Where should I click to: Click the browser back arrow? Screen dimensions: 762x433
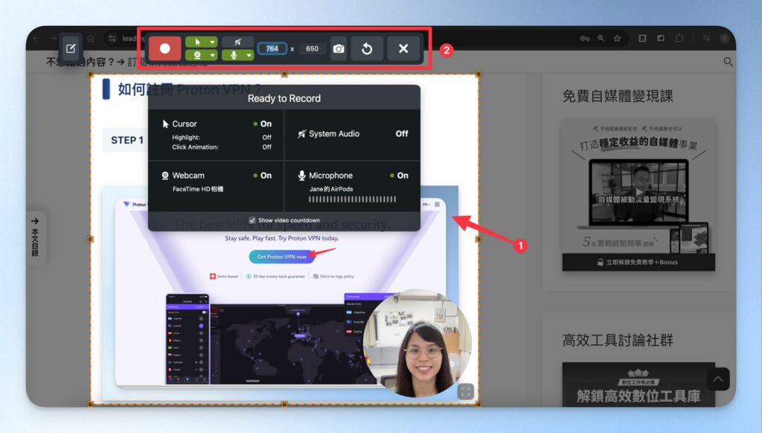pyautogui.click(x=36, y=38)
